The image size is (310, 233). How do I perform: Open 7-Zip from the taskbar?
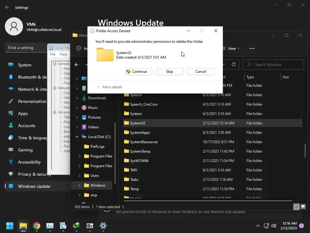pos(90,226)
